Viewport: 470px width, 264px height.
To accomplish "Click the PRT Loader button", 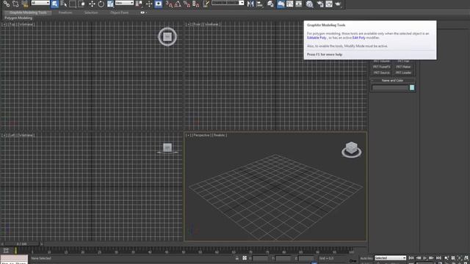I will pos(403,73).
